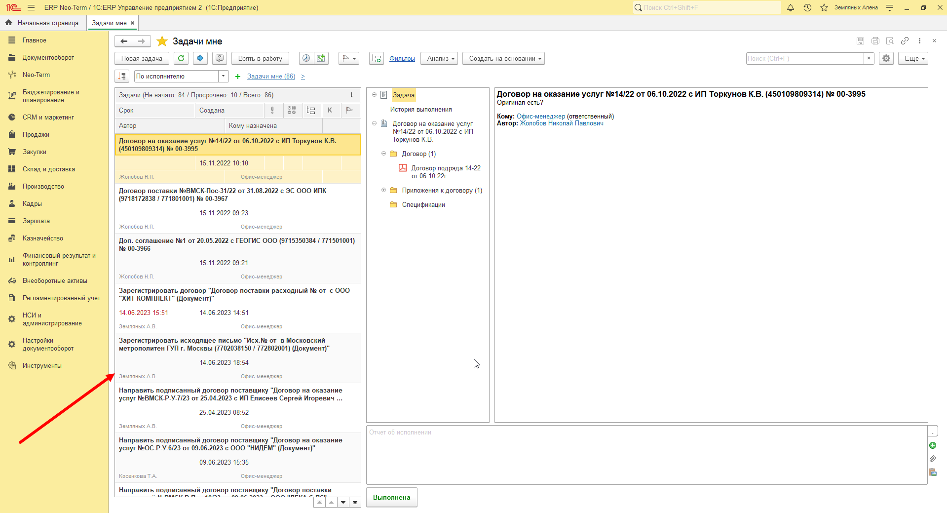Open favorites star in the title bar
The width and height of the screenshot is (947, 513).
824,7
